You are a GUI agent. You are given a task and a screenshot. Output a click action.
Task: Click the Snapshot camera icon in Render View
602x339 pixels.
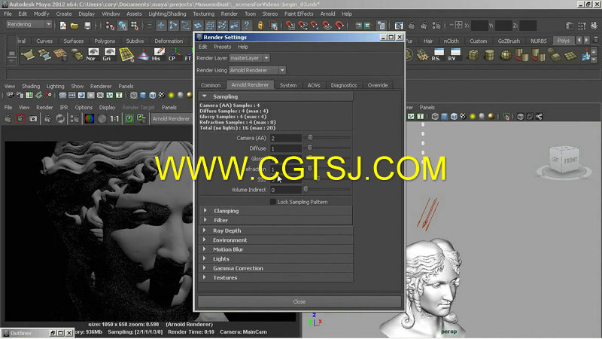(x=33, y=119)
